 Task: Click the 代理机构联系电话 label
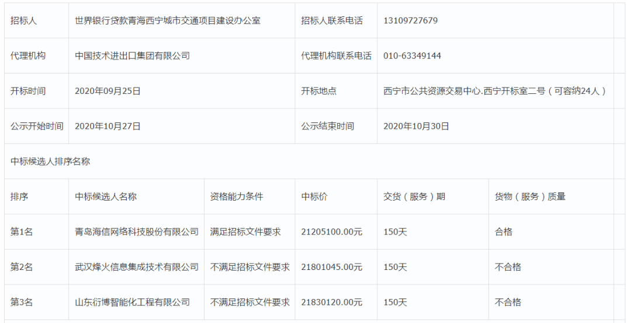(x=337, y=56)
